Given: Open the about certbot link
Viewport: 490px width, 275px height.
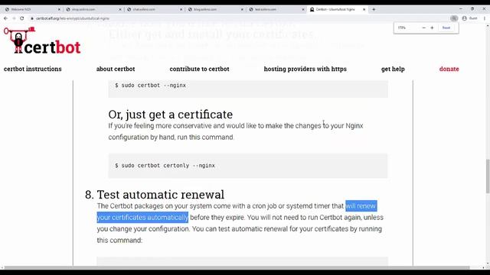Looking at the screenshot, I should coord(116,69).
